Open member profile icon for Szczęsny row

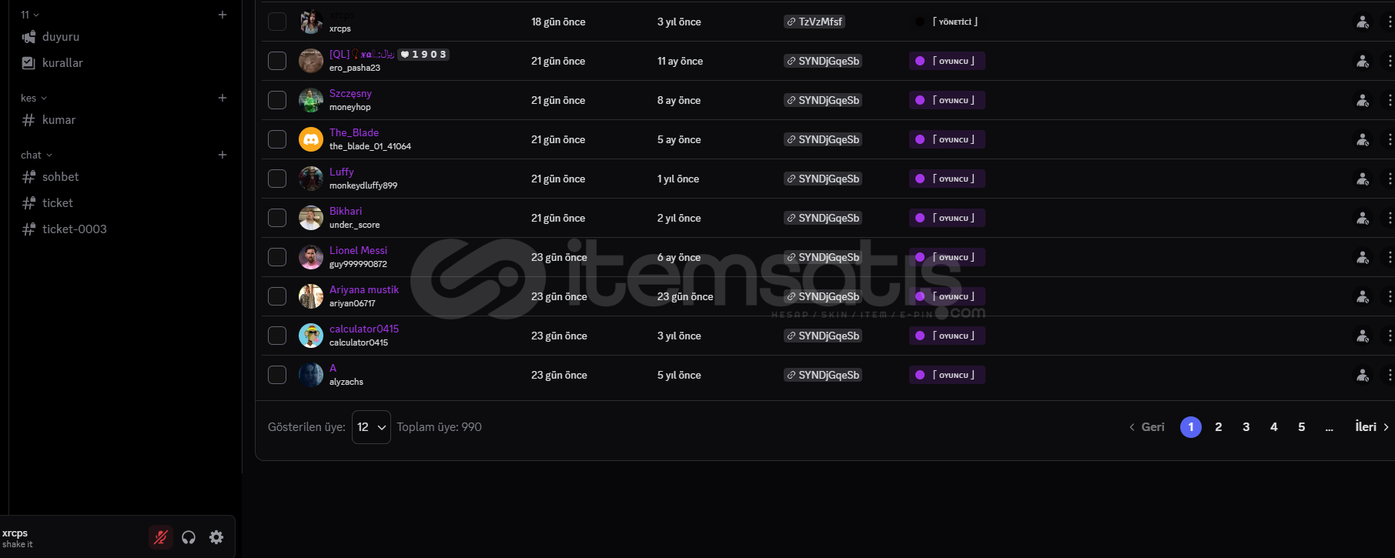point(1363,100)
